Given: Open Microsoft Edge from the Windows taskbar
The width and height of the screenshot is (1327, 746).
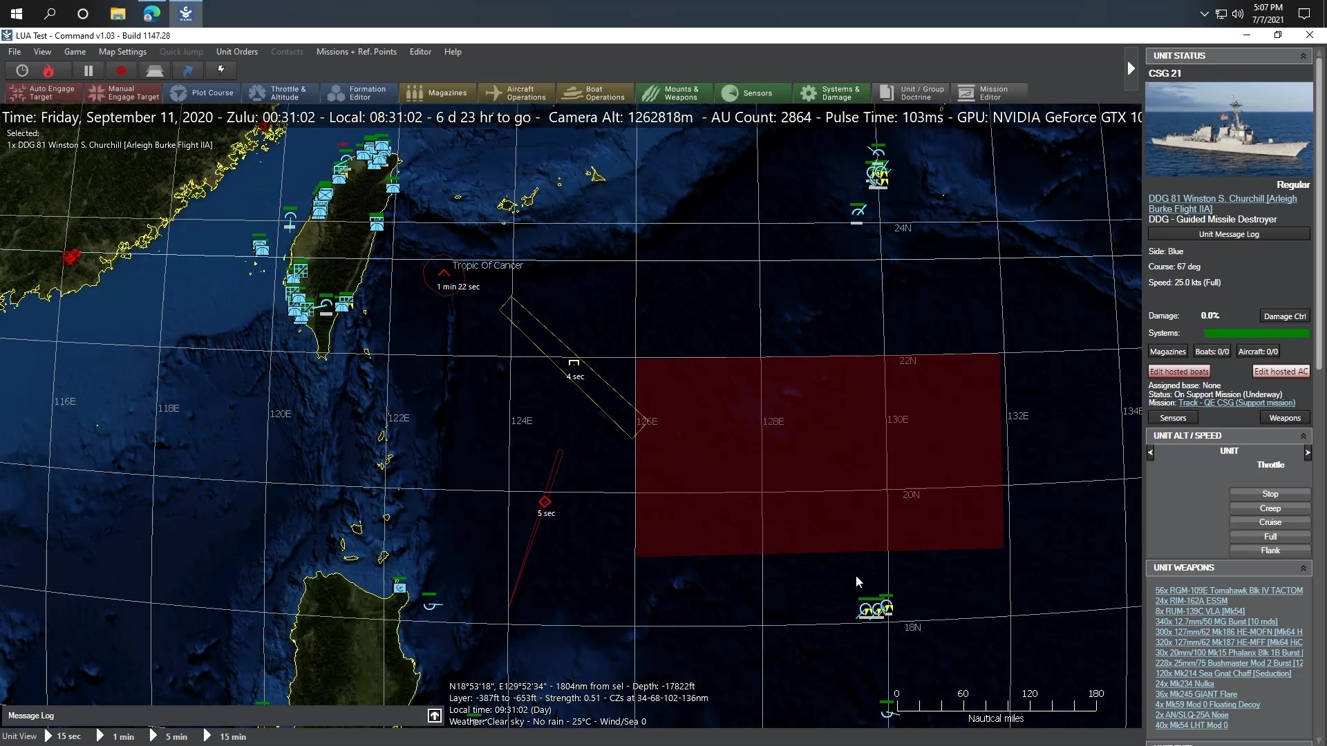Looking at the screenshot, I should [x=151, y=14].
